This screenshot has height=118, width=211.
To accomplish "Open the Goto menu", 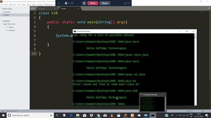I will pyautogui.click(x=29, y=5).
